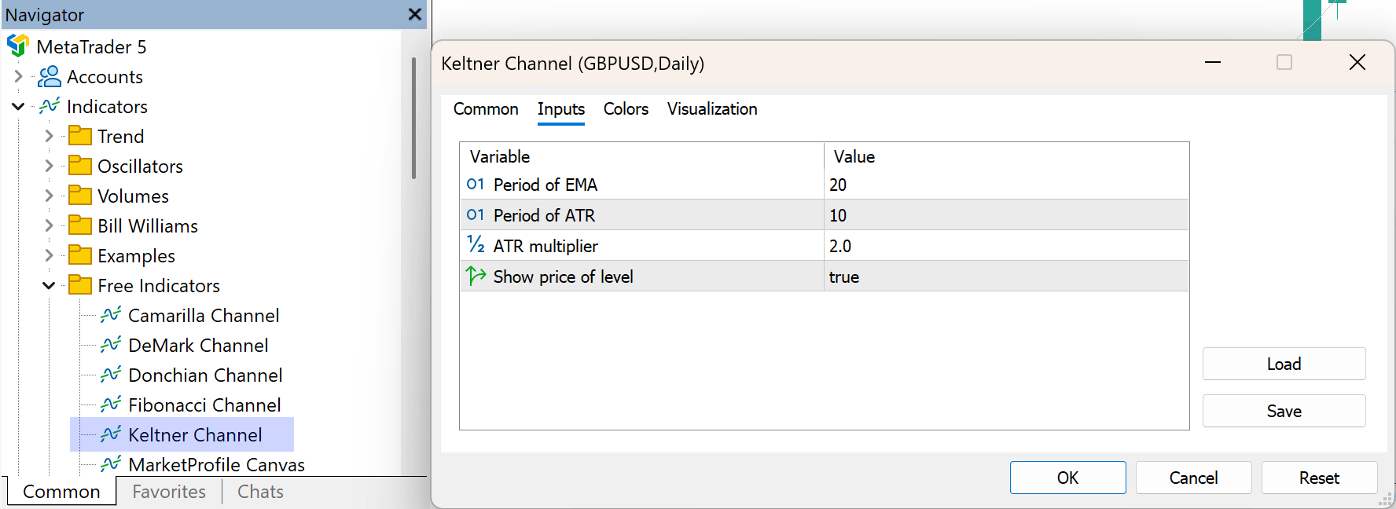This screenshot has height=509, width=1396.
Task: Click the DeMark Channel indicator icon
Action: tap(111, 345)
